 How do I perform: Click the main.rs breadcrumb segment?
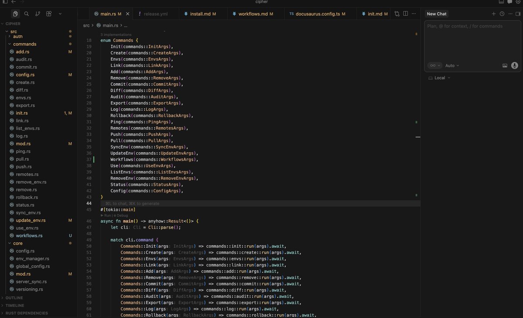pos(110,25)
